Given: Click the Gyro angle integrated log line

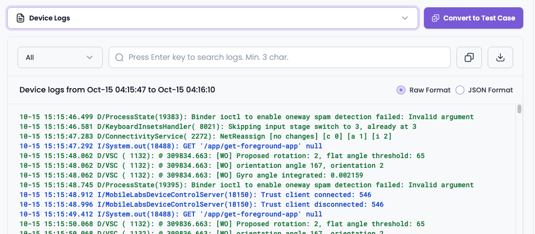Looking at the screenshot, I should (191, 176).
